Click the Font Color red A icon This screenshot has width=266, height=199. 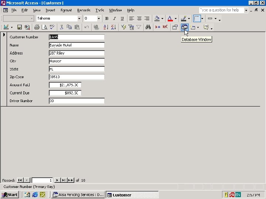pyautogui.click(x=170, y=18)
